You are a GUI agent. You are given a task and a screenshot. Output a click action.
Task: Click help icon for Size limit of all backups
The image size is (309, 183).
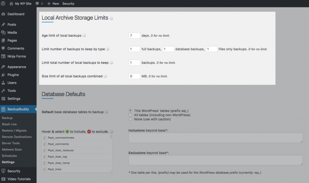click(x=105, y=76)
